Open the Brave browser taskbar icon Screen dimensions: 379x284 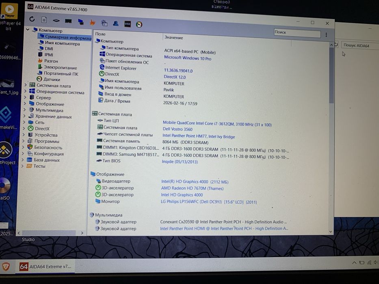pyautogui.click(x=6, y=267)
